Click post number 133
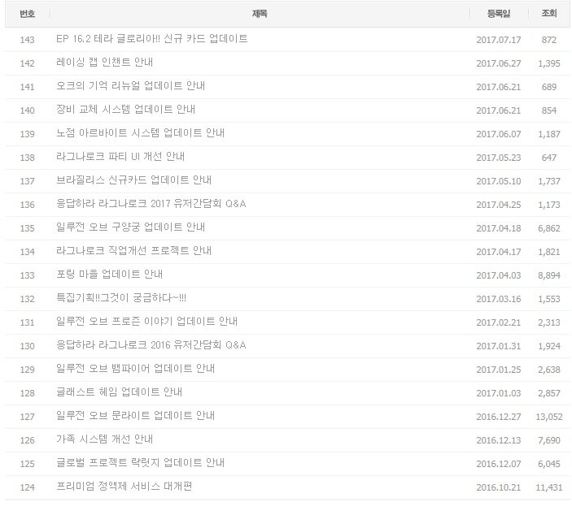Image resolution: width=572 pixels, height=515 pixels. pyautogui.click(x=28, y=275)
